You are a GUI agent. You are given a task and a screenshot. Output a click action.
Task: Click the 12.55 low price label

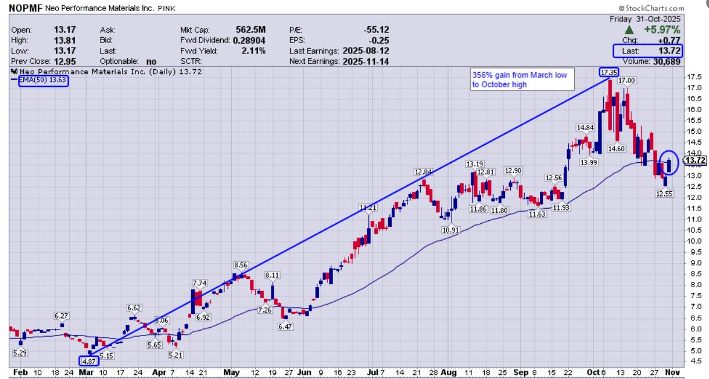coord(664,194)
